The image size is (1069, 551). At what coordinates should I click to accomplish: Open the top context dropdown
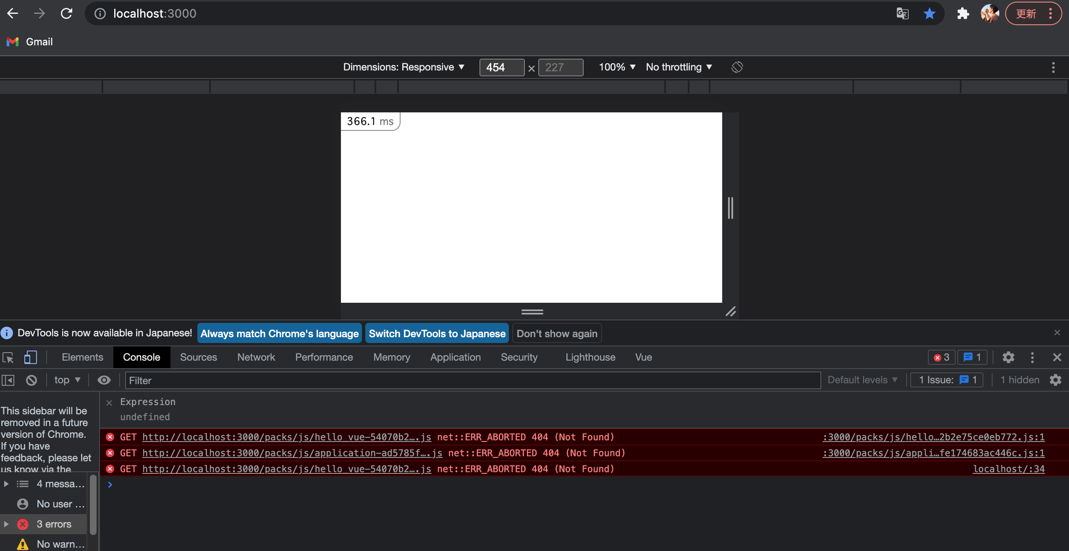pyautogui.click(x=67, y=380)
